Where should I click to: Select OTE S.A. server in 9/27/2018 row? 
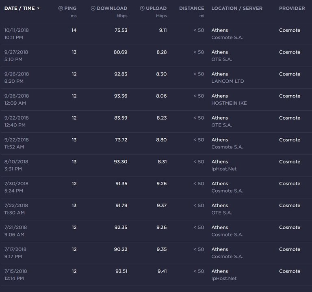222,59
